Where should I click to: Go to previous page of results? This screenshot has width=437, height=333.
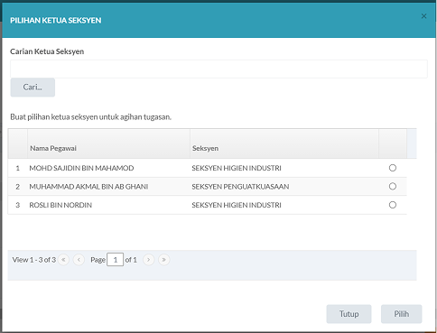(x=79, y=260)
